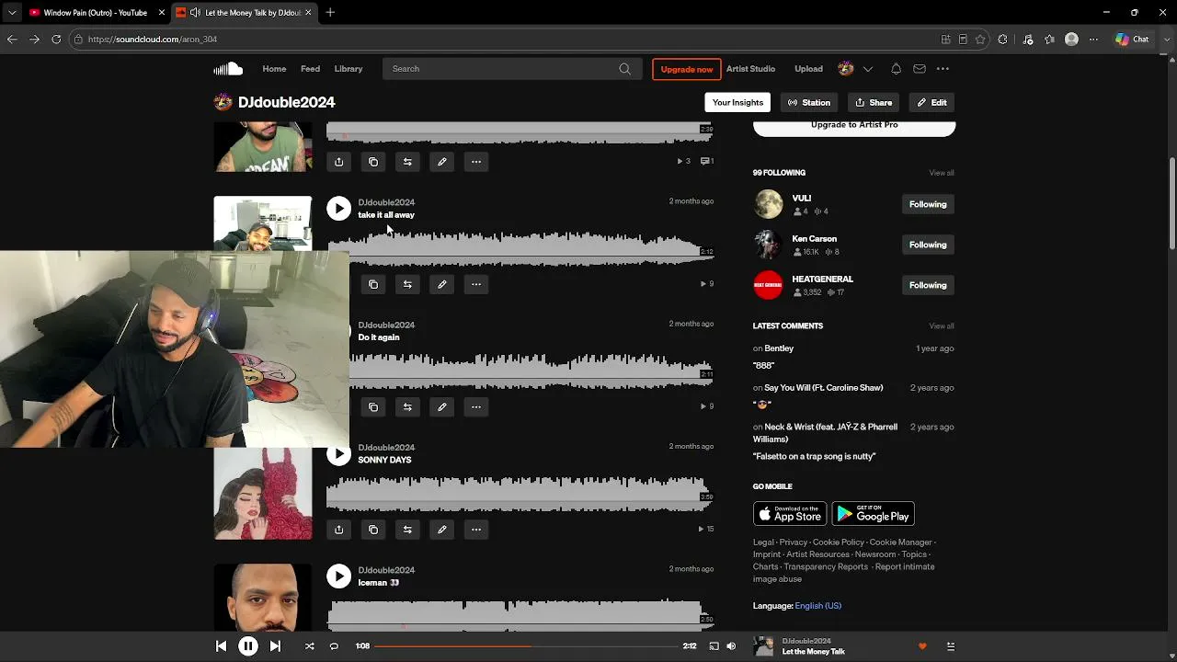Toggle shuffle in the player bar
This screenshot has width=1177, height=662.
310,646
